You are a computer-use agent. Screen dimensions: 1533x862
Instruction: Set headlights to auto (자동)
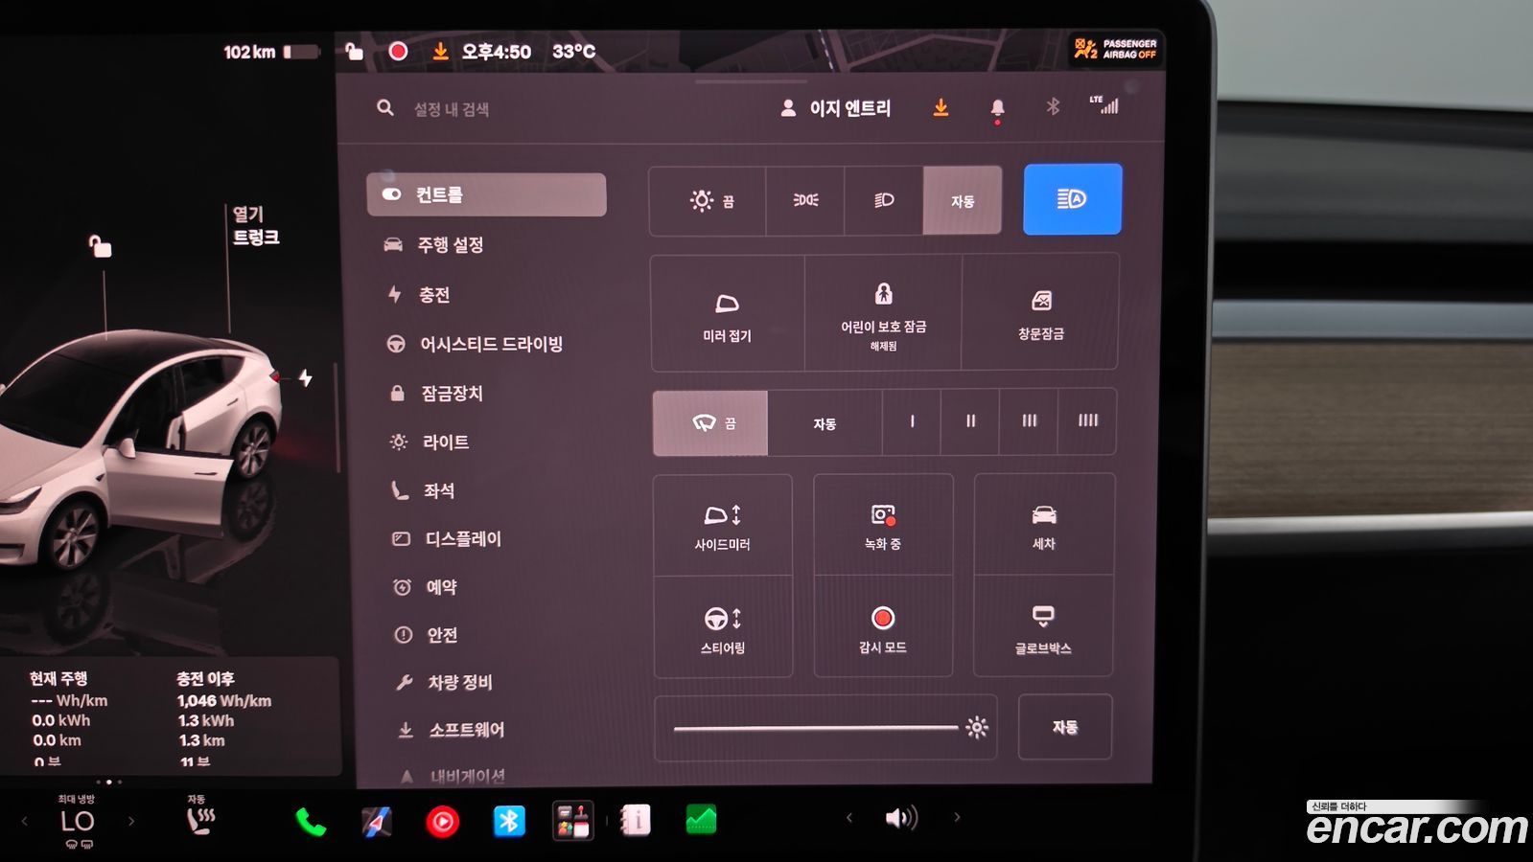[x=962, y=200]
